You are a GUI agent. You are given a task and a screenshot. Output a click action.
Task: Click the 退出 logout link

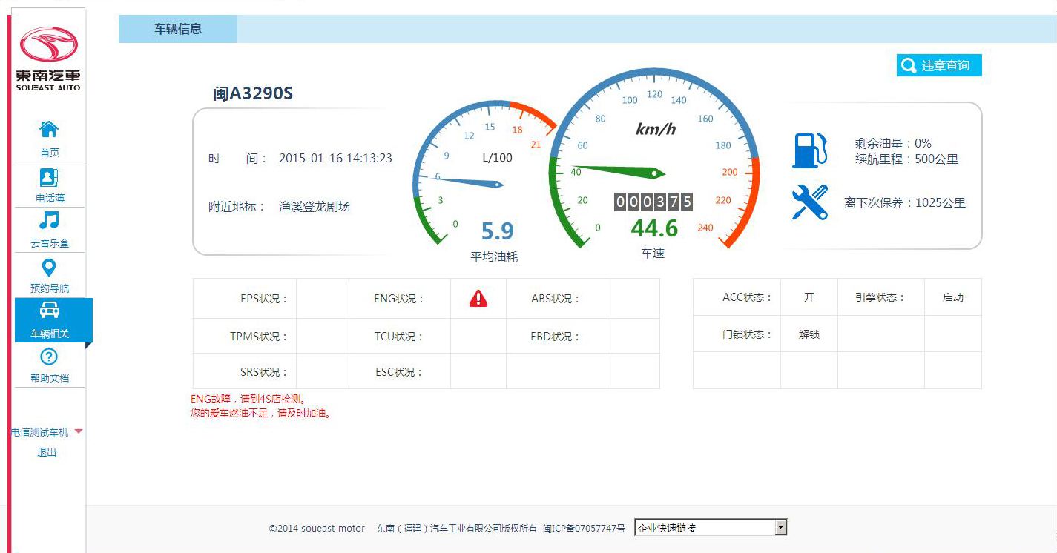coord(47,452)
